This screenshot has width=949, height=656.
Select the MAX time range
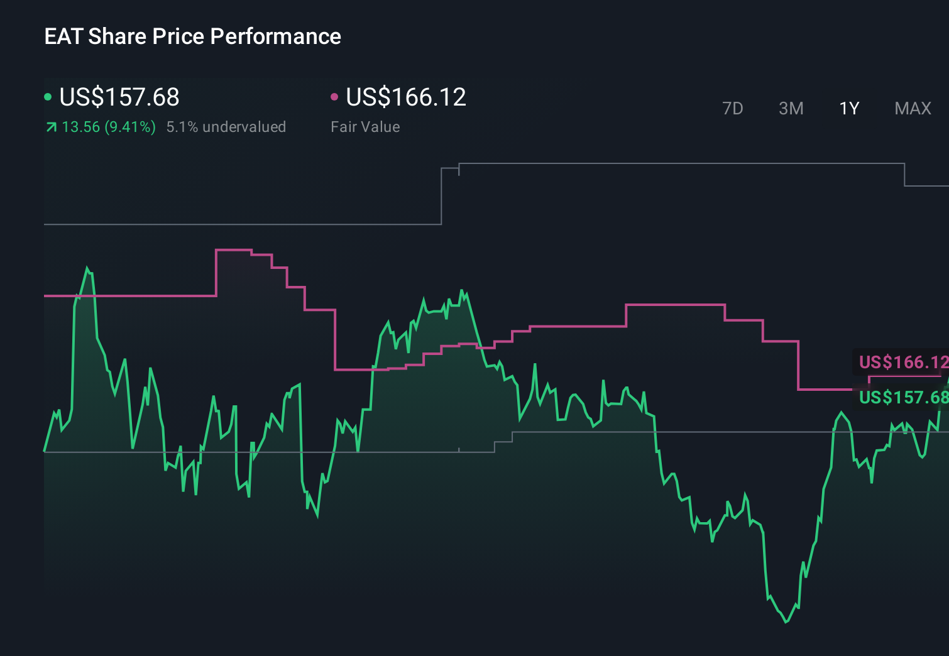pyautogui.click(x=913, y=108)
